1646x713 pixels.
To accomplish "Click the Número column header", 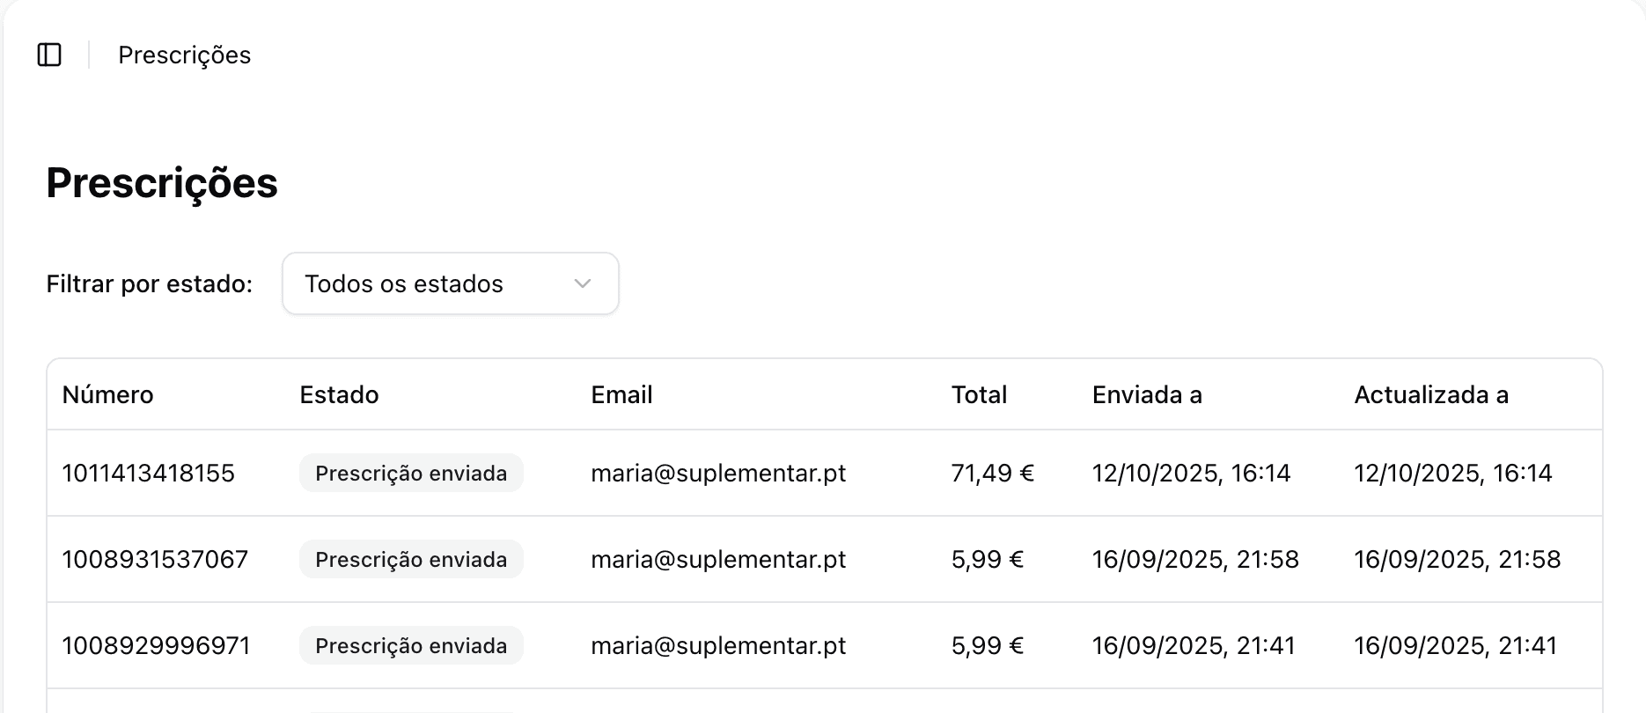I will point(107,394).
